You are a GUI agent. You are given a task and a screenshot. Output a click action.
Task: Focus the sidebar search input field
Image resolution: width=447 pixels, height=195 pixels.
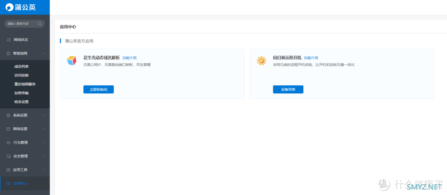(24, 24)
